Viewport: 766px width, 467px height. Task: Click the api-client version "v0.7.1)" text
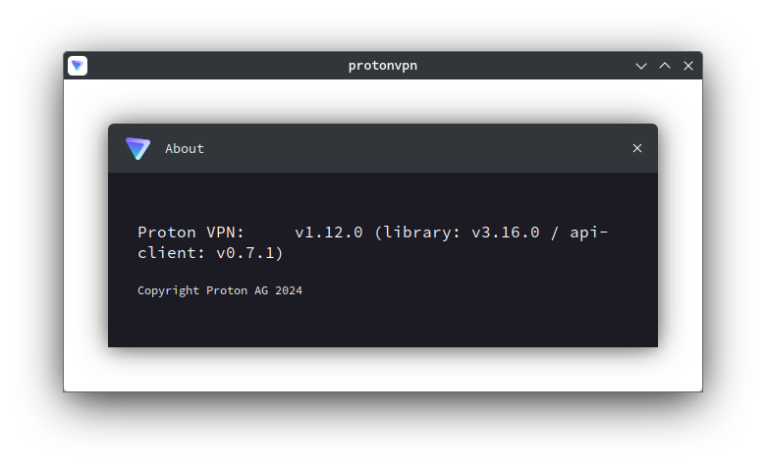point(249,253)
